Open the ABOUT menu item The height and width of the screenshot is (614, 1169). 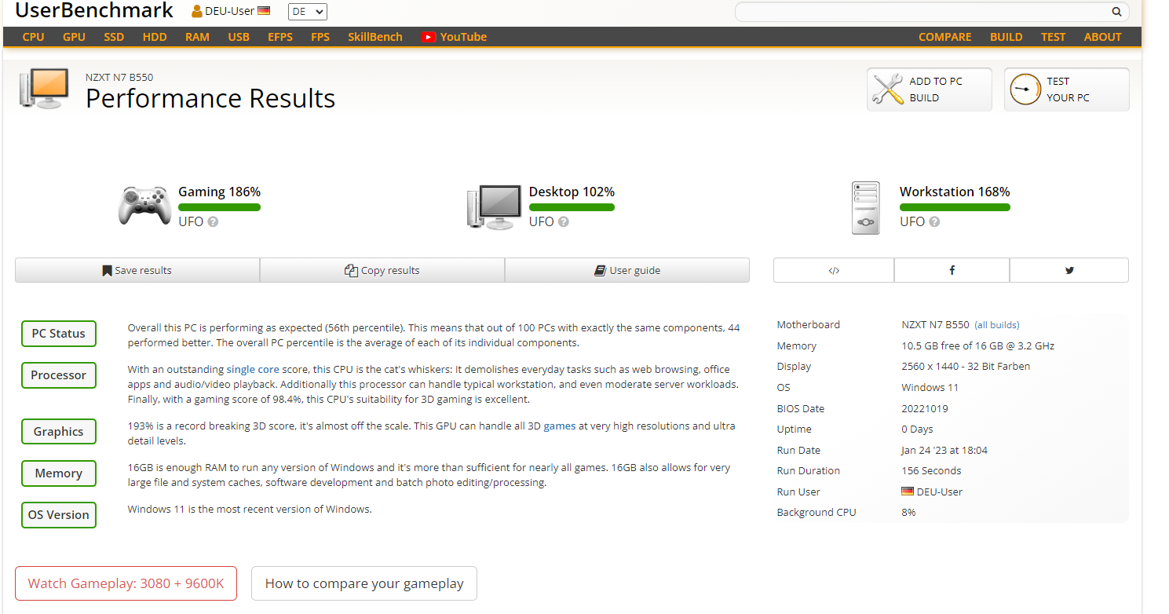(x=1103, y=37)
